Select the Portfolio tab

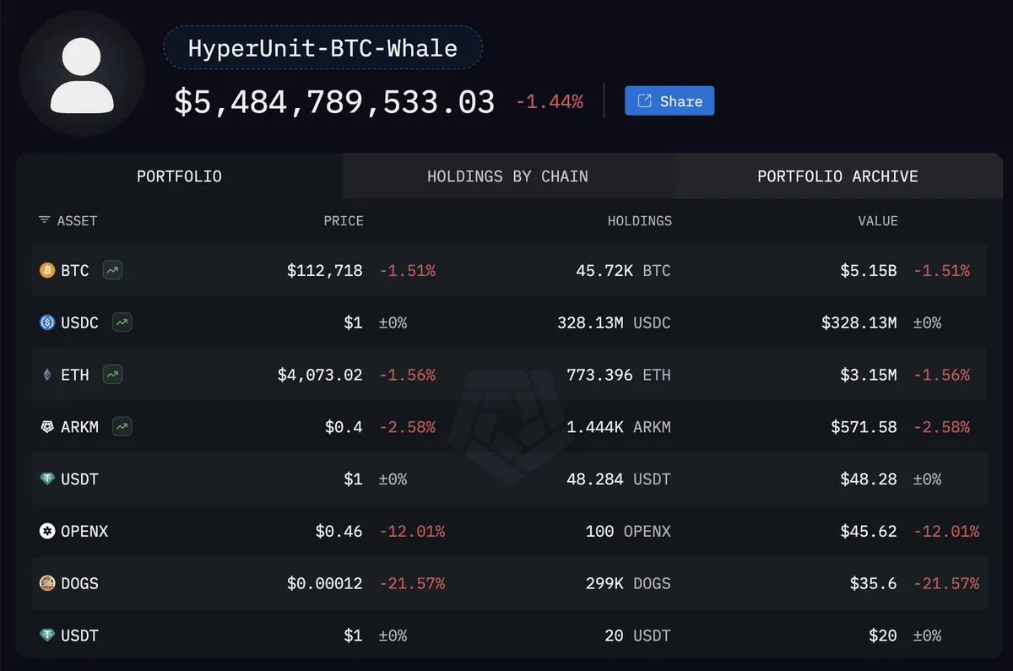[179, 176]
